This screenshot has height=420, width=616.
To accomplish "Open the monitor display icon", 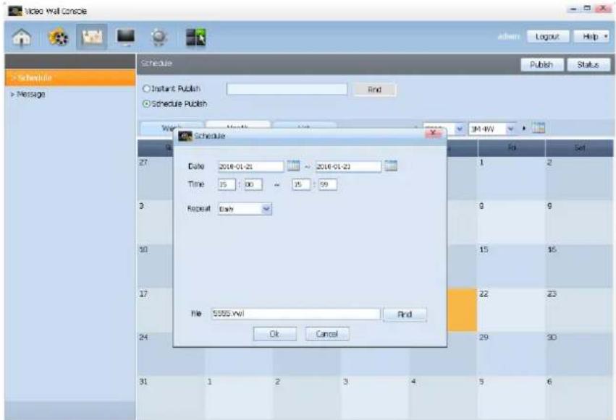I will point(126,38).
